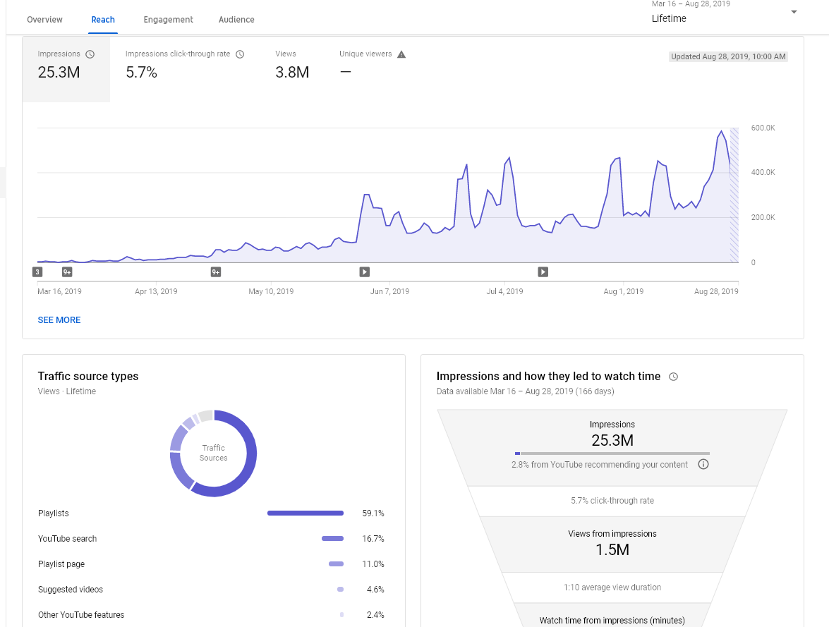Select the YouTube search traffic source row
The width and height of the screenshot is (829, 627).
pos(211,539)
